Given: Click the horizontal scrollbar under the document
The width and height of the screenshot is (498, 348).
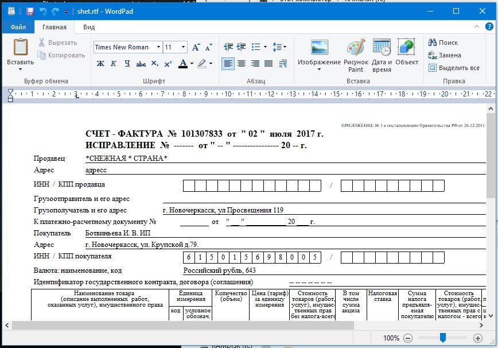Looking at the screenshot, I should click(x=172, y=325).
